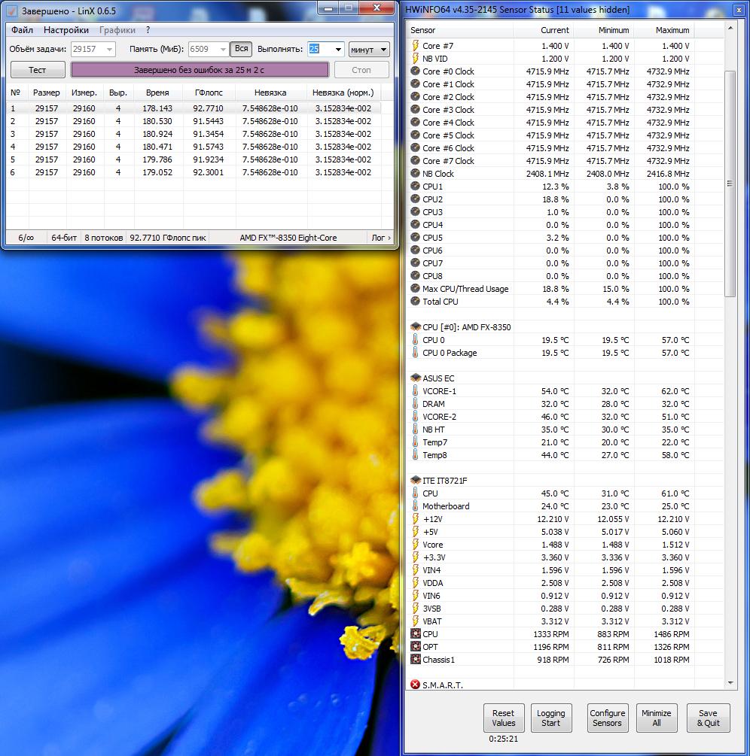The image size is (750, 756).
Task: Click the Chassis1 fan icon
Action: [415, 659]
